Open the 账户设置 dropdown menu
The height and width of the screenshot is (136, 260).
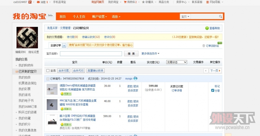(100, 17)
